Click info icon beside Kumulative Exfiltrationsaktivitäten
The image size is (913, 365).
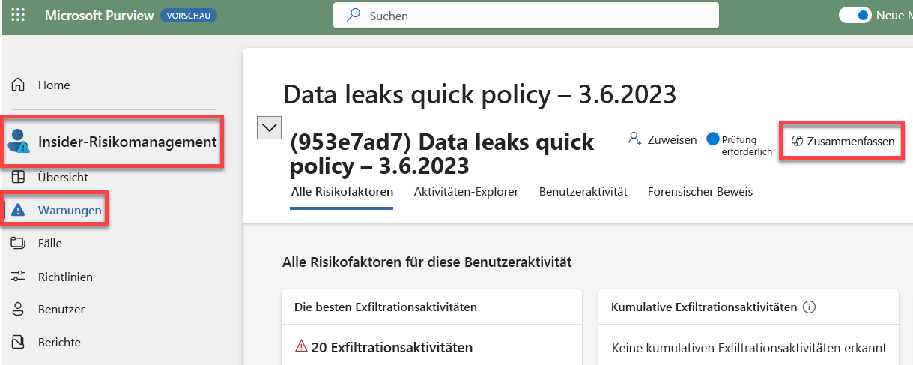(809, 307)
